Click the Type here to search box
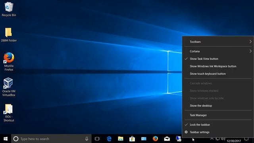The height and width of the screenshot is (143, 254). 51,139
